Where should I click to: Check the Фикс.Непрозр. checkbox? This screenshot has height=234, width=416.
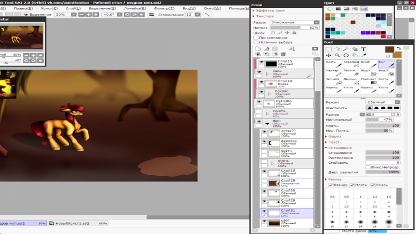(x=368, y=167)
